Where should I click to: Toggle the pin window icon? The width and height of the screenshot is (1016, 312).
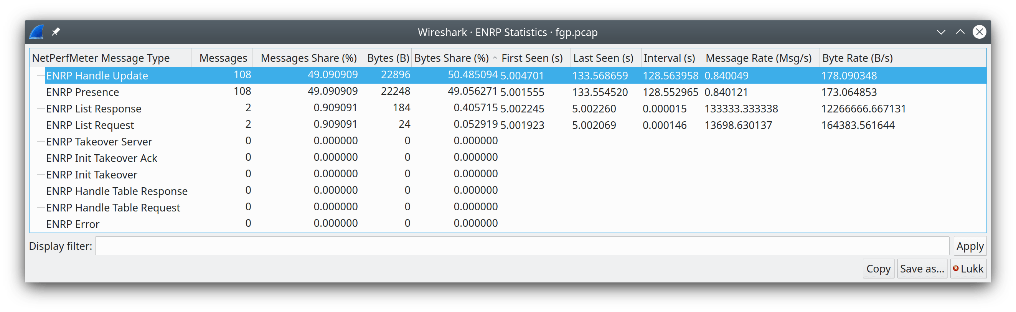coord(56,31)
